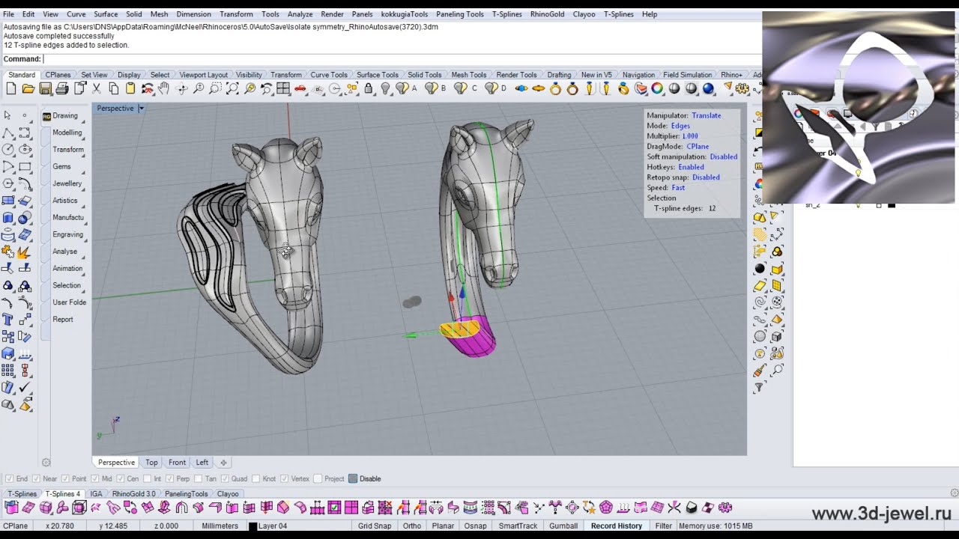The width and height of the screenshot is (959, 539).
Task: Click the gold ring icon in Standard toolbar
Action: [555, 89]
